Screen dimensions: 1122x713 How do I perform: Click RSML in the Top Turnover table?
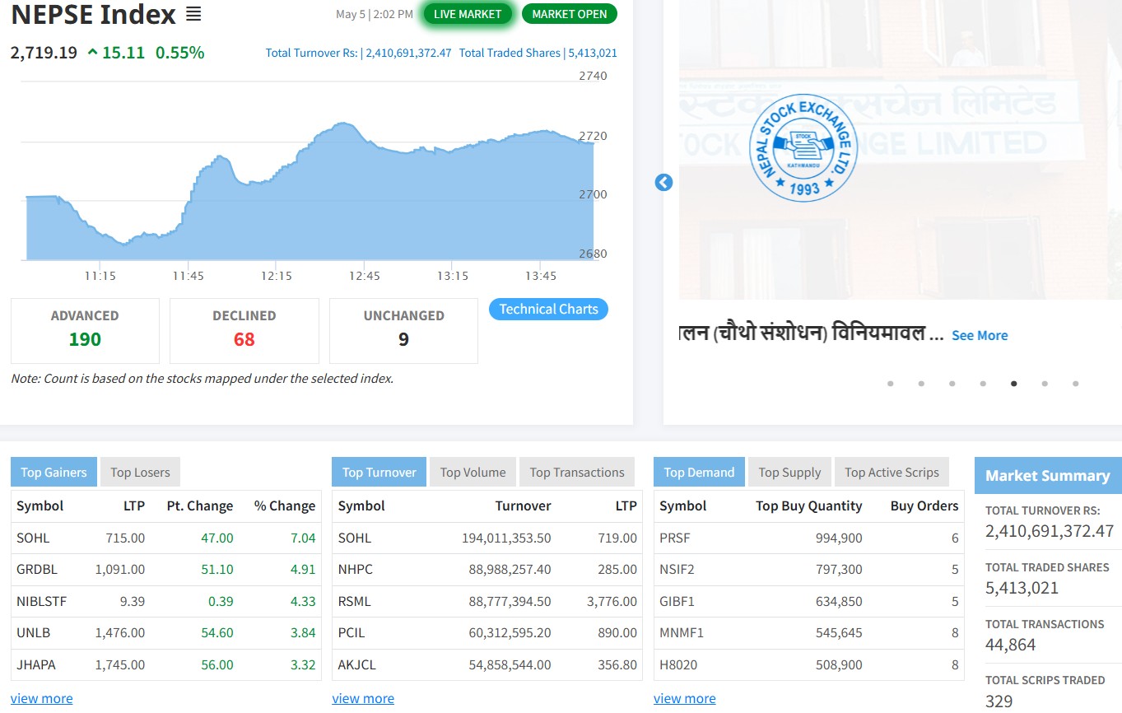point(355,601)
